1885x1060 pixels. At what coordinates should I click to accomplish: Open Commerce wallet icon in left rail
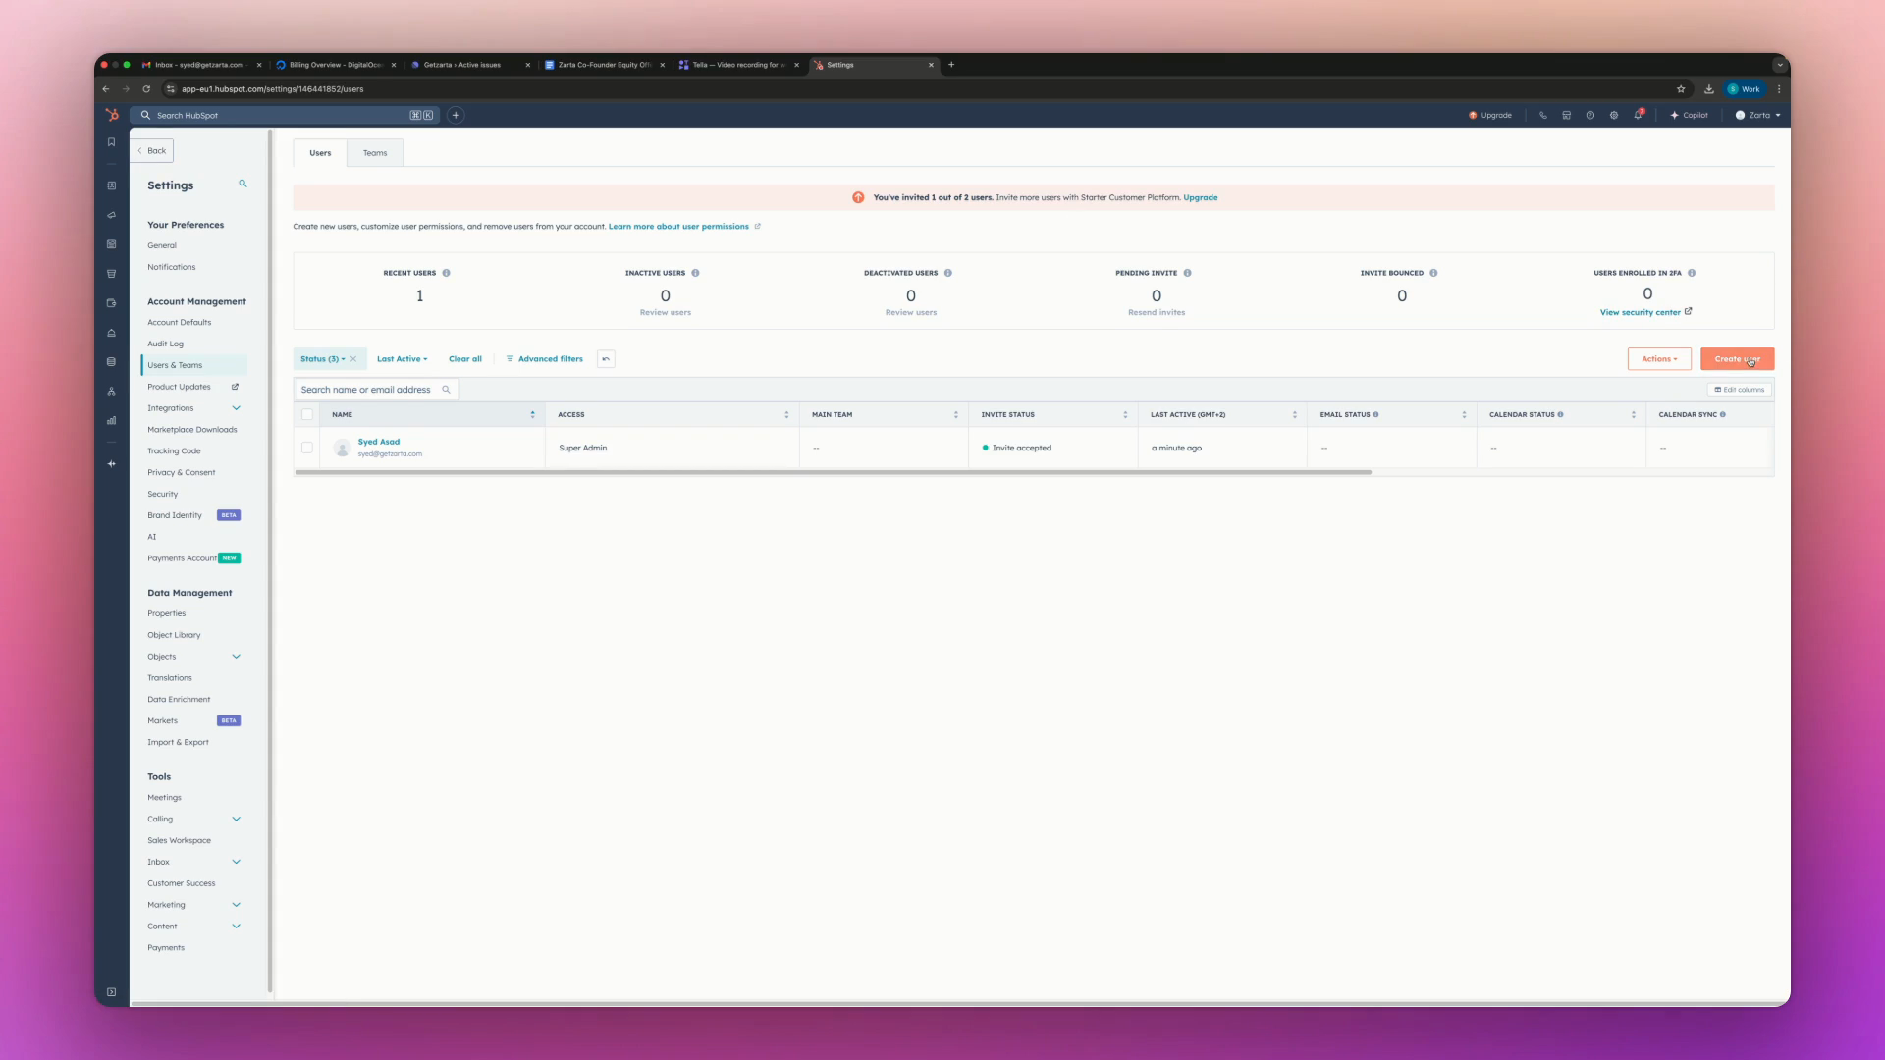pos(111,303)
